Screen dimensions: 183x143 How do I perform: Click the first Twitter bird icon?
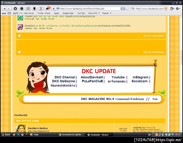[20, 36]
